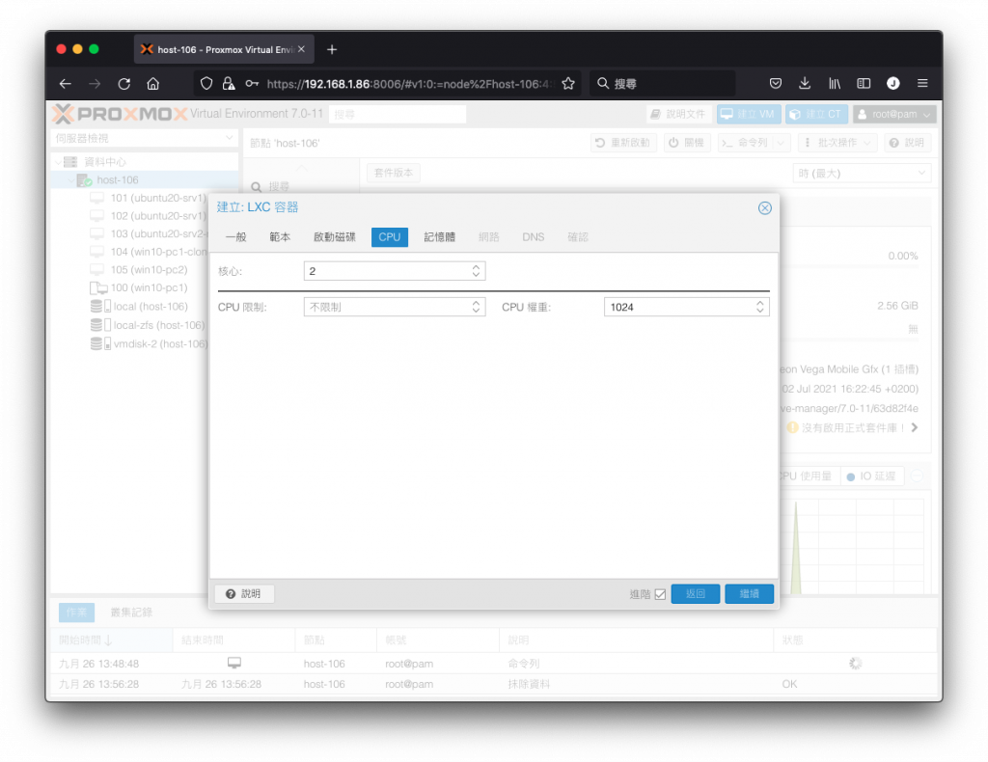This screenshot has height=762, width=988.
Task: Click CPU 權重 field showing 1024
Action: click(x=678, y=308)
